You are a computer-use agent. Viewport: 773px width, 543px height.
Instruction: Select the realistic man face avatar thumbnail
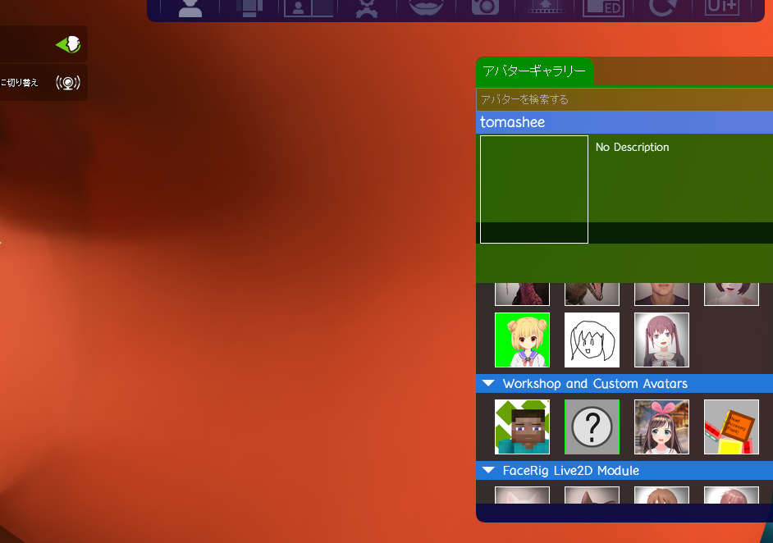(x=661, y=294)
